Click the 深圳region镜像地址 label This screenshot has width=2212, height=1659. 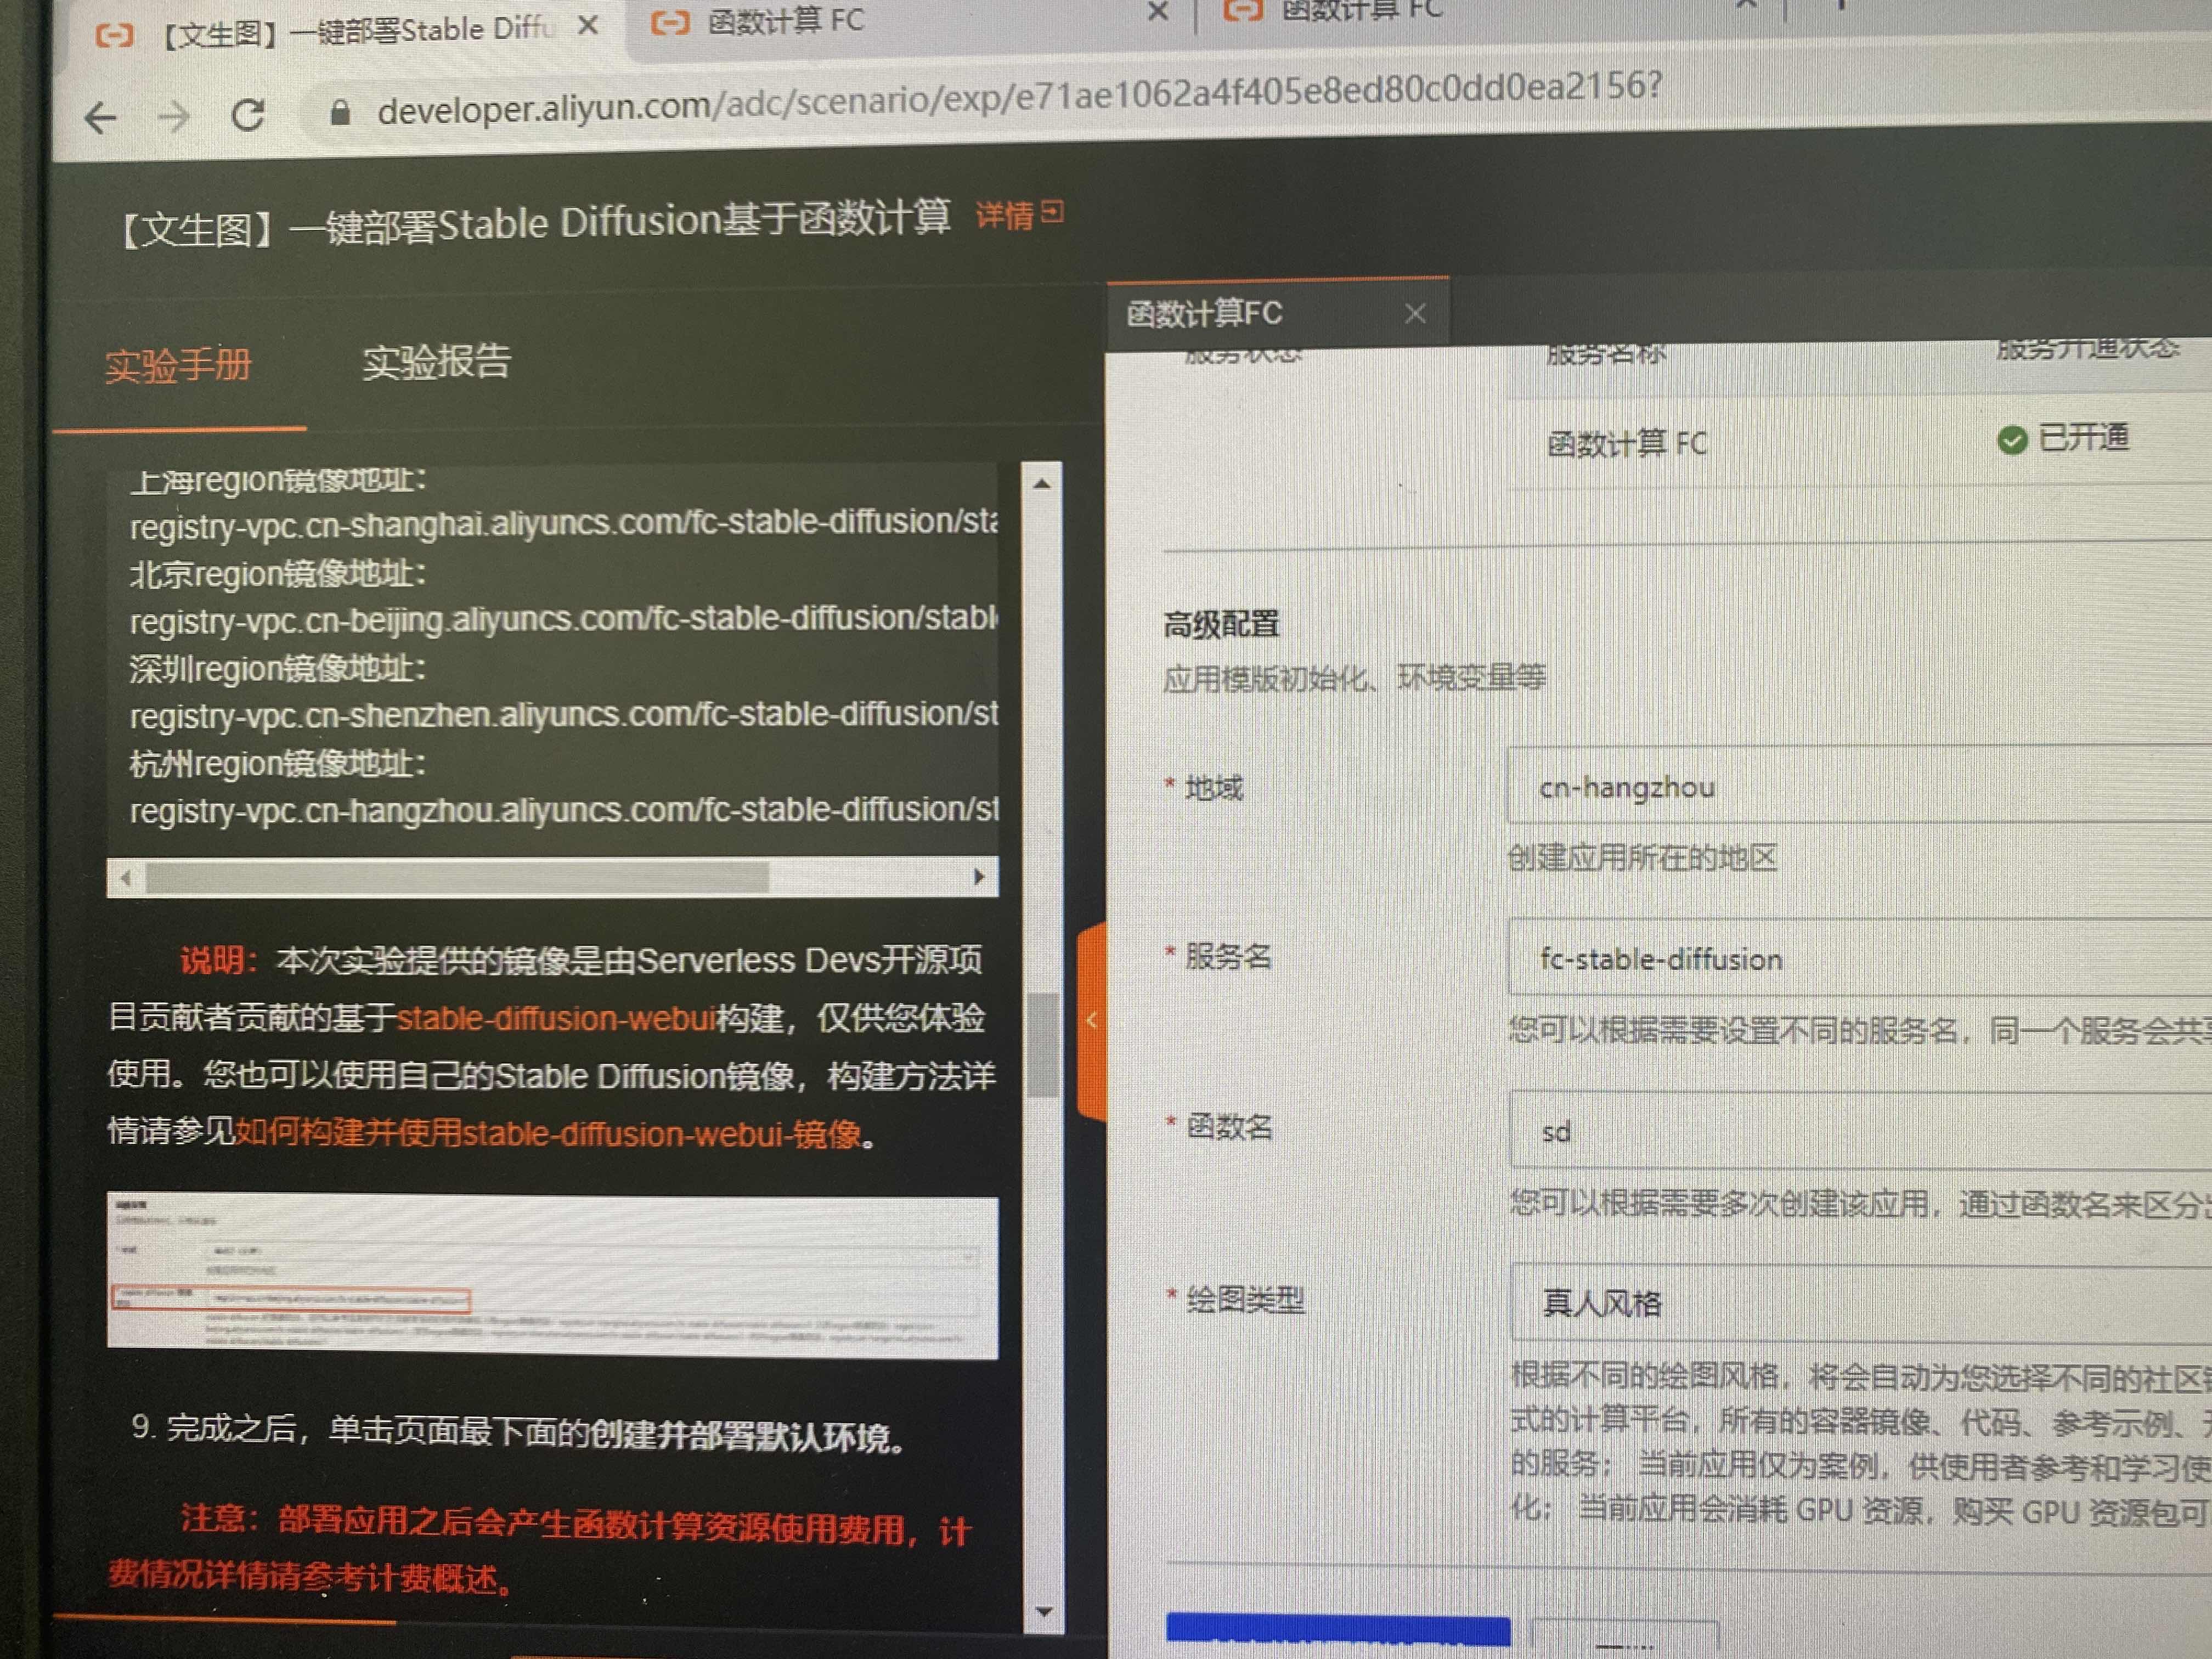[x=278, y=668]
